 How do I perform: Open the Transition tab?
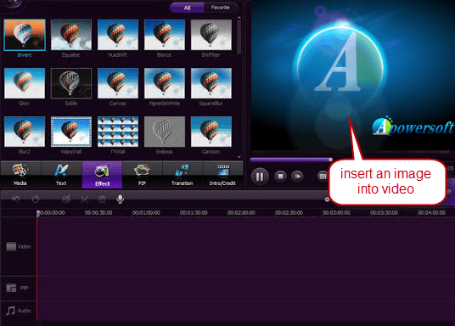(x=183, y=175)
